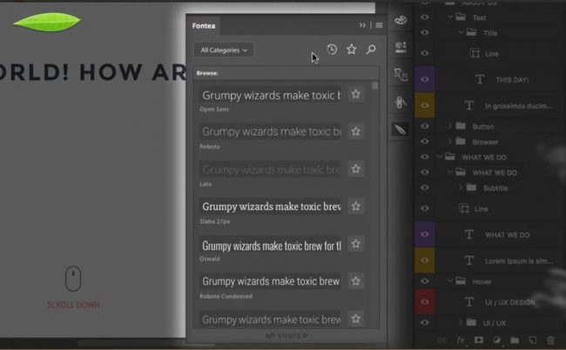This screenshot has width=566, height=350.
Task: Open the All Categories dropdown
Action: tap(224, 50)
